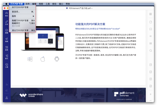
Task: Open the bookmark panel icon
Action: click(150, 29)
